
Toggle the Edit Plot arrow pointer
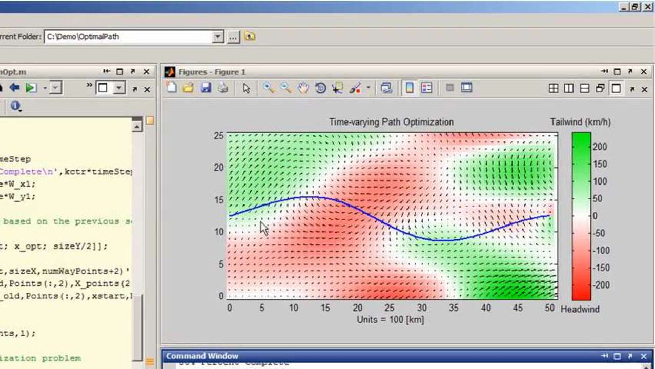pos(247,88)
